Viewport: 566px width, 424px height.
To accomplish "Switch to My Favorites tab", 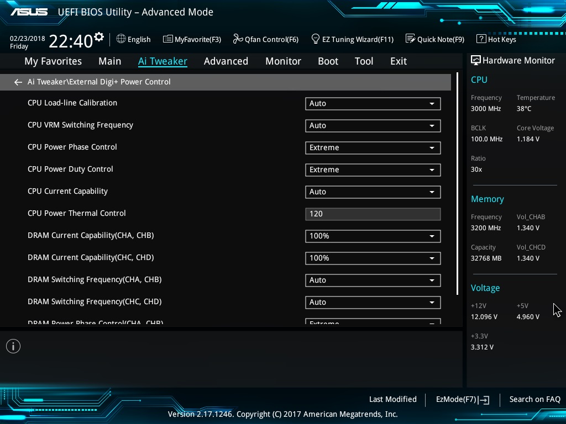I will coord(53,61).
